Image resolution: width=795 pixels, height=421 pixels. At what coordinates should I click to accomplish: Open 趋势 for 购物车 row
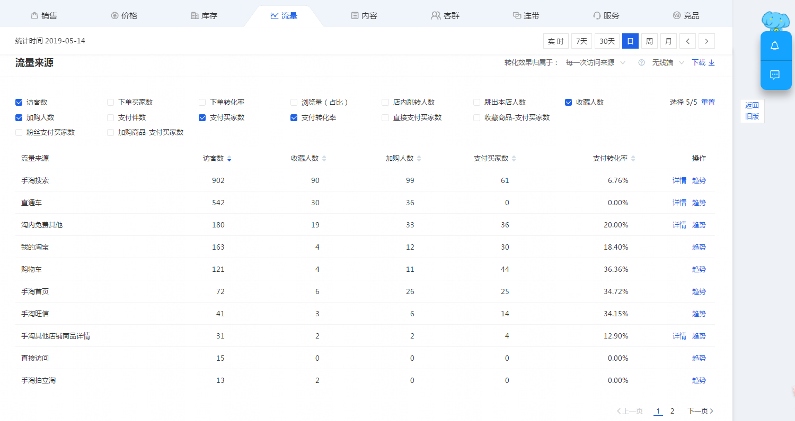coord(699,269)
